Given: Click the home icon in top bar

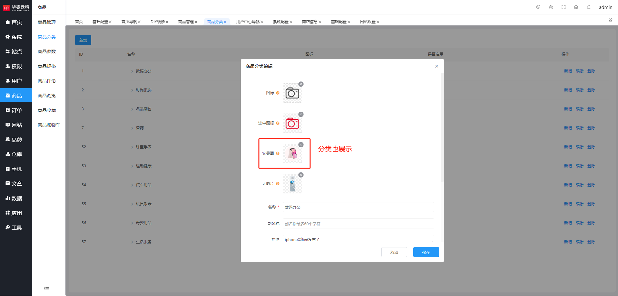Looking at the screenshot, I should pyautogui.click(x=576, y=7).
